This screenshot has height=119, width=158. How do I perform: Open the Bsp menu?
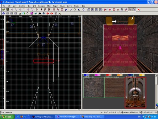pos(29,6)
